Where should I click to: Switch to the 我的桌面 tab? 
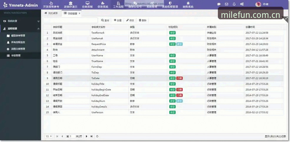coord(51,13)
